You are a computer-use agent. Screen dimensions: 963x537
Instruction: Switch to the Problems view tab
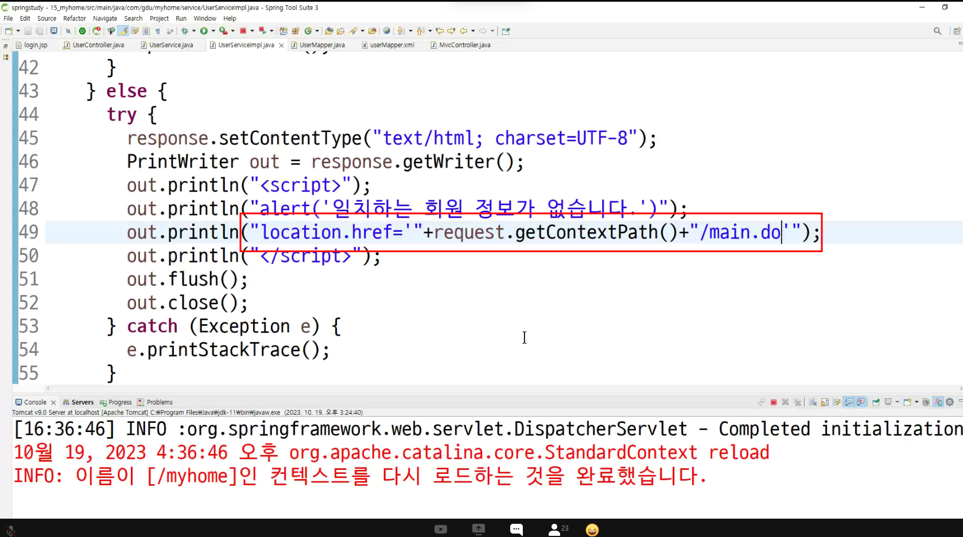click(x=155, y=402)
